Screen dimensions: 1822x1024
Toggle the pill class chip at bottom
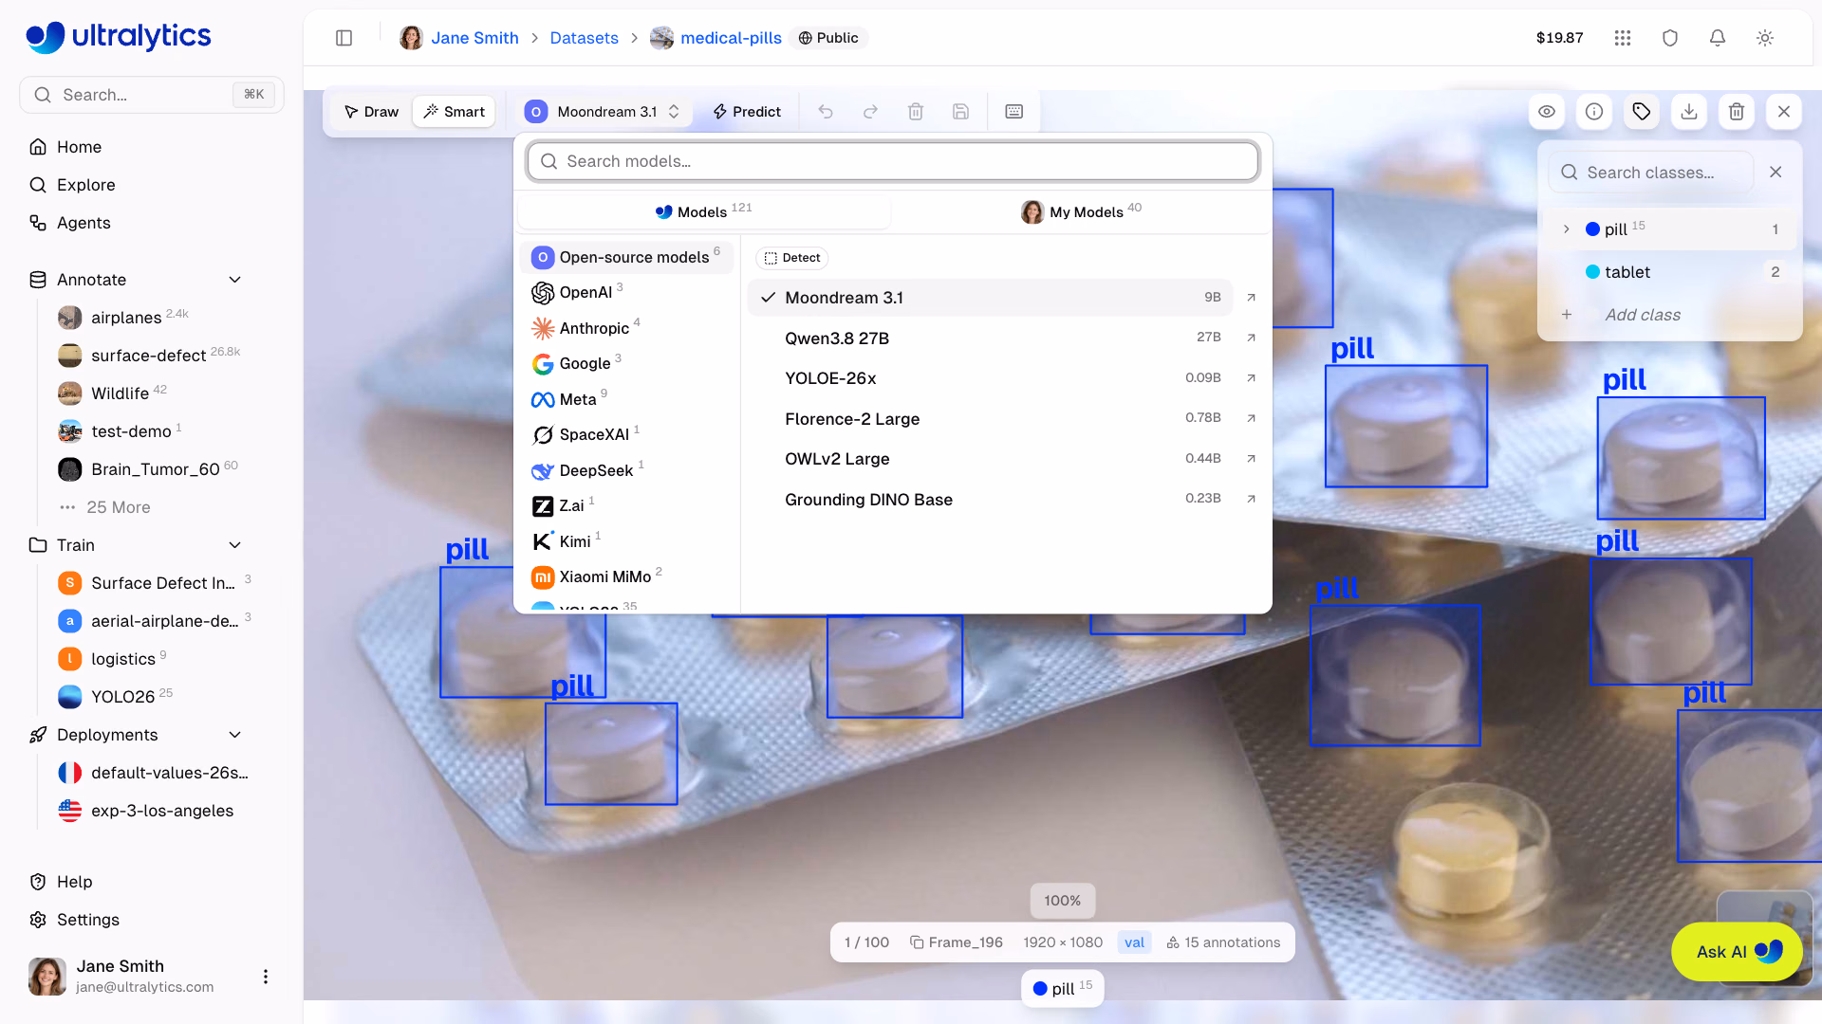coord(1063,988)
